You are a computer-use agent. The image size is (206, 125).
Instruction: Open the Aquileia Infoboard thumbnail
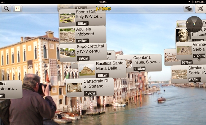(67, 36)
